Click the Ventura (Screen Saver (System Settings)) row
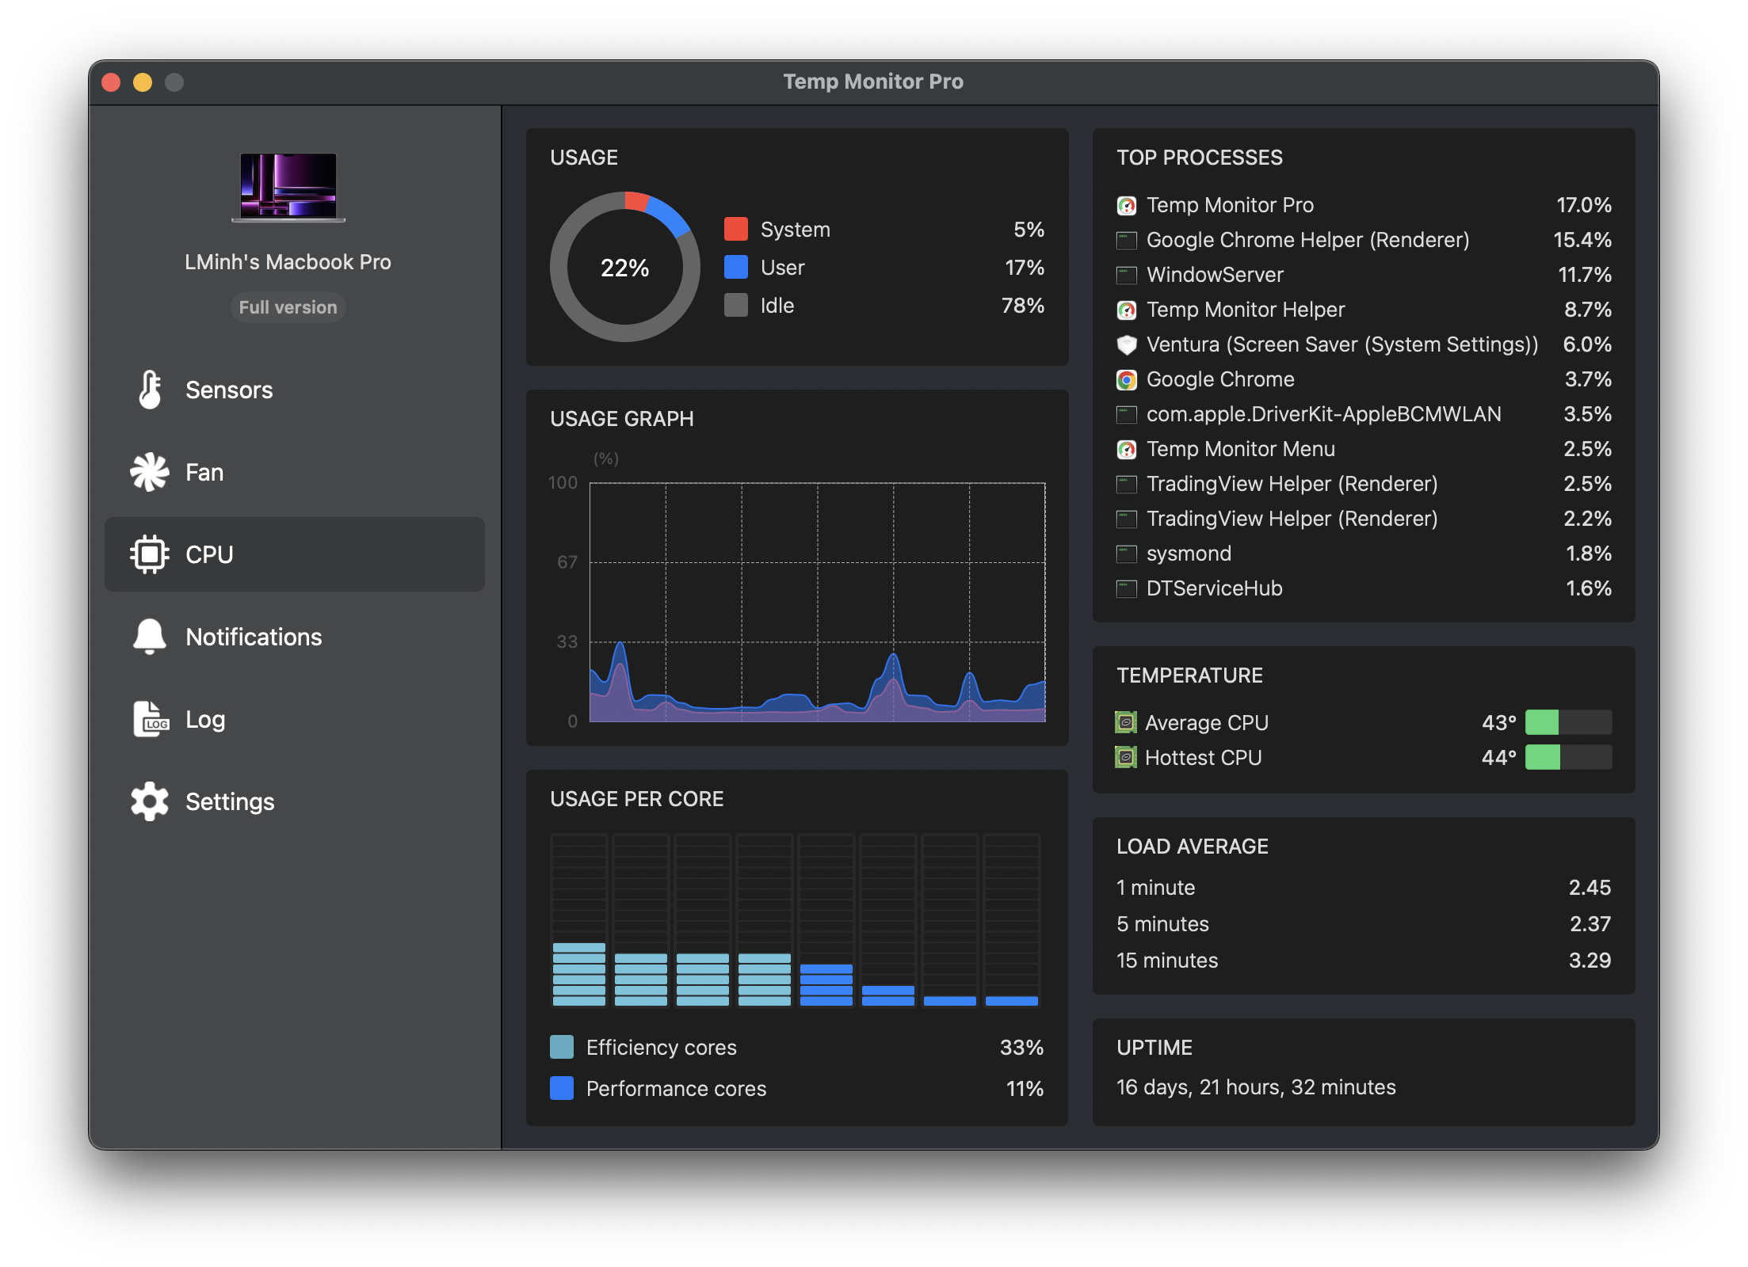The height and width of the screenshot is (1267, 1748). [1364, 344]
